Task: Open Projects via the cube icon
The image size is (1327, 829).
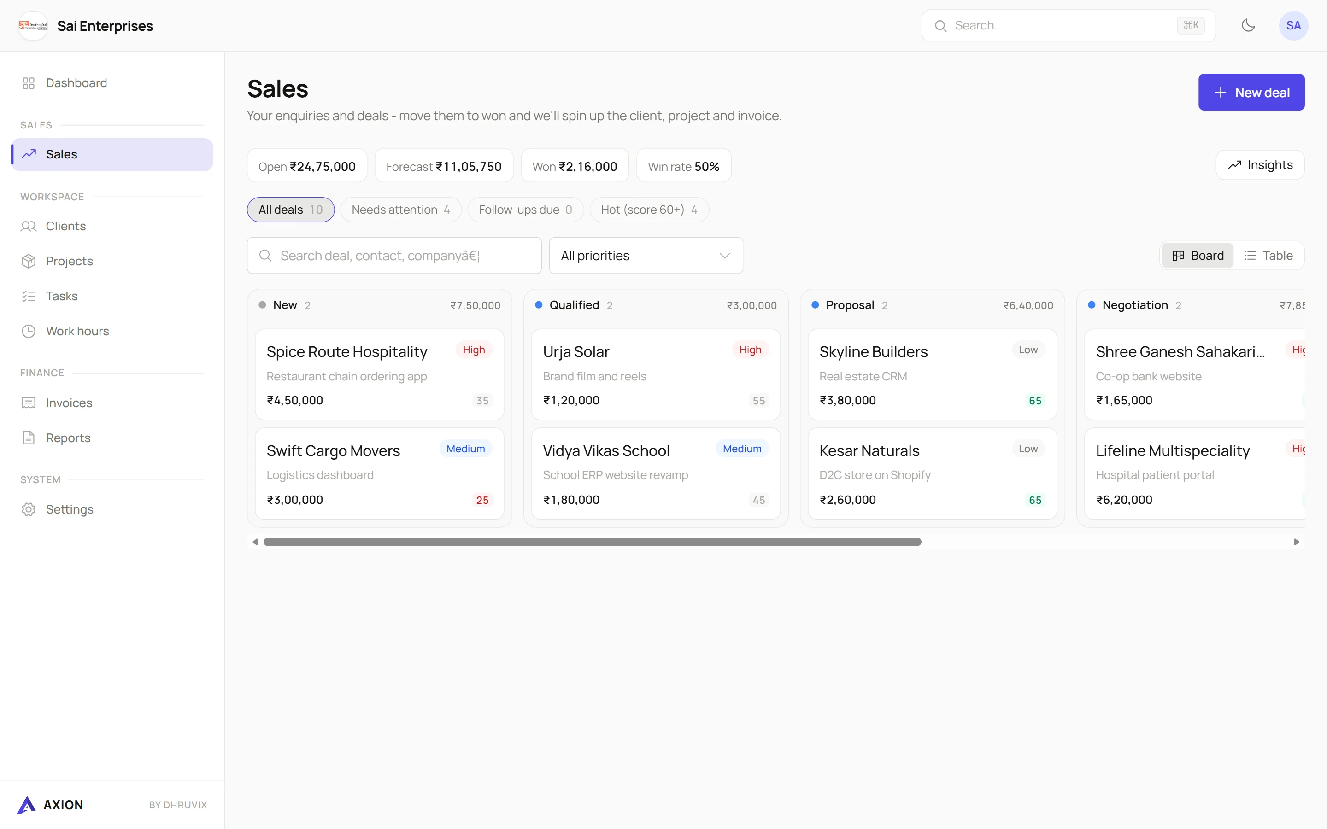Action: (x=29, y=261)
